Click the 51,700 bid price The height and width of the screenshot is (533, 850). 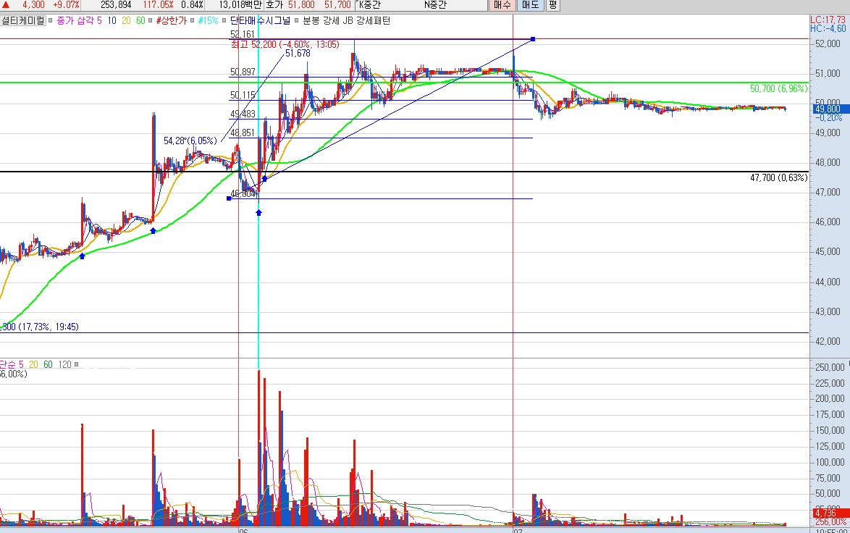(x=337, y=5)
